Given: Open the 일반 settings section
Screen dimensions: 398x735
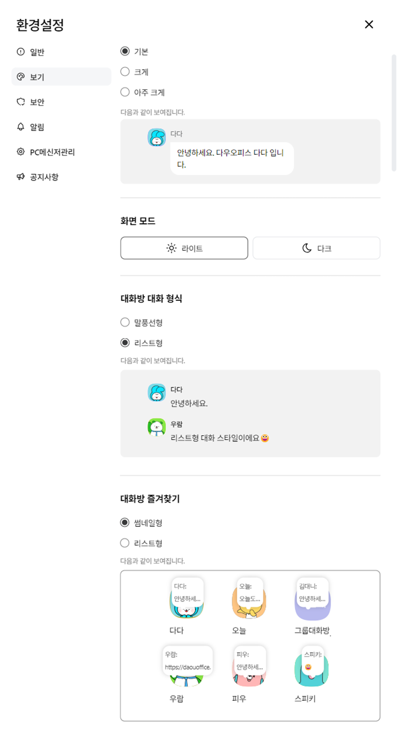Looking at the screenshot, I should pyautogui.click(x=36, y=52).
